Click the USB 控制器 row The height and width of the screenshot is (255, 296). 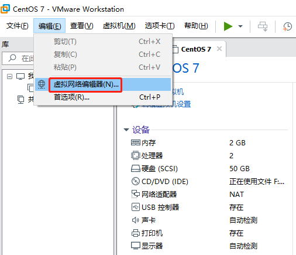tap(208, 208)
